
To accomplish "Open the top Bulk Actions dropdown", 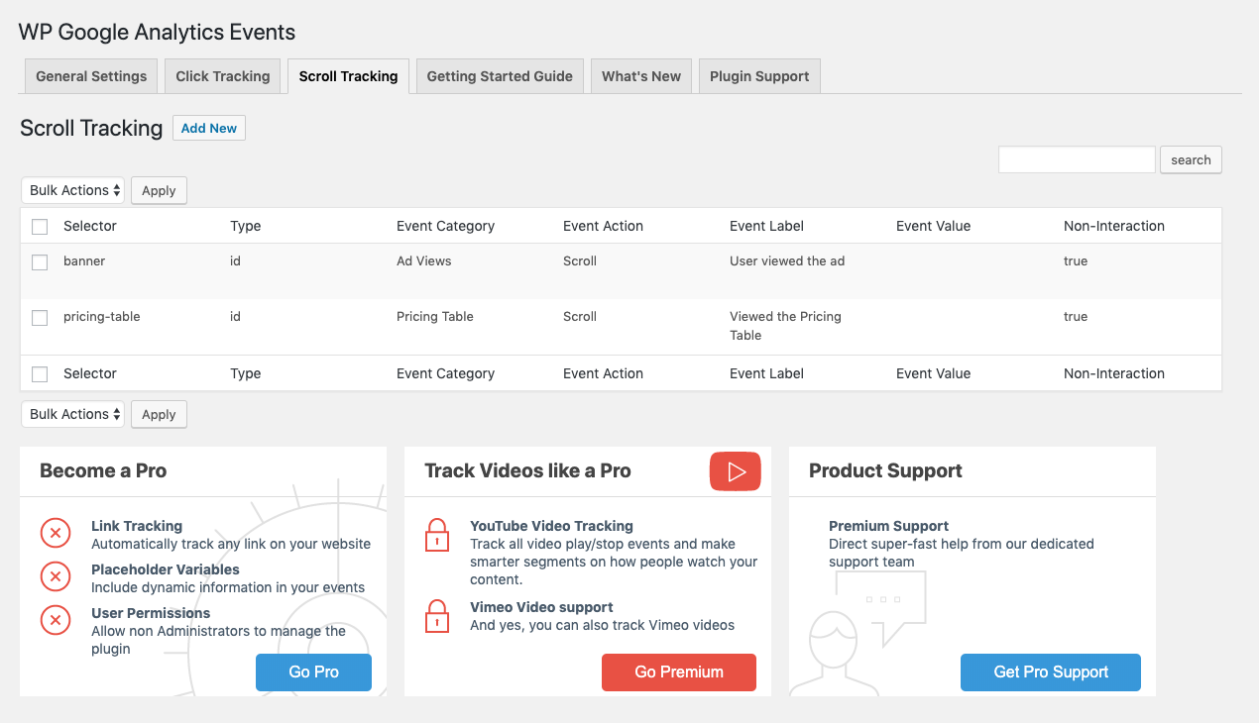I will click(72, 190).
